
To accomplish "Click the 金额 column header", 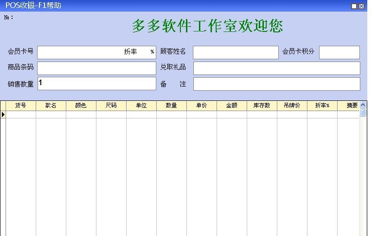I will [231, 106].
